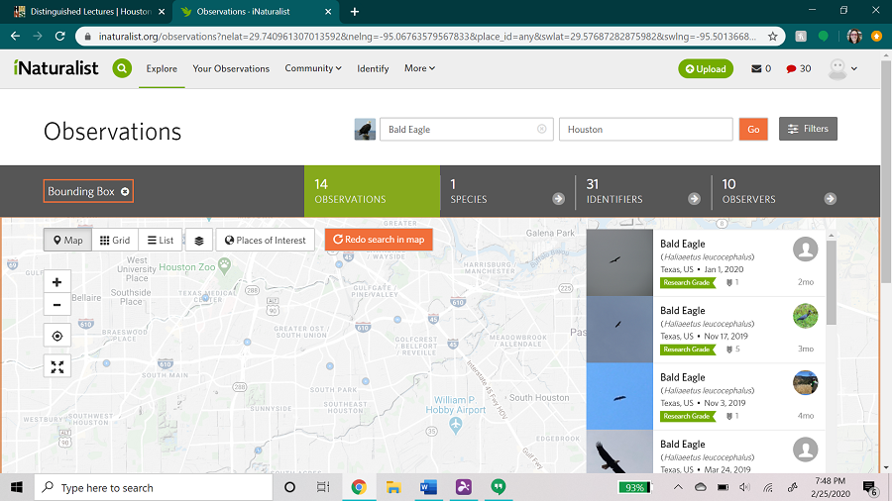Screen dimensions: 892x501
Task: Open the Filters panel
Action: point(808,129)
